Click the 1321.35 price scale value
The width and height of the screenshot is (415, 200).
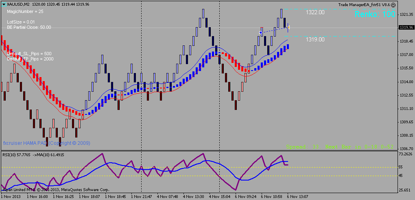click(406, 15)
